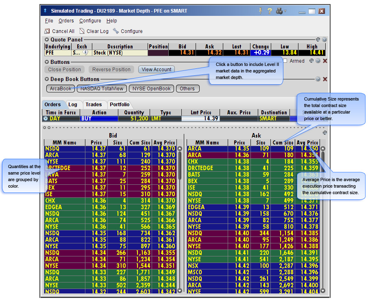Collapse the Quote Panel section
This screenshot has height=302, width=370.
(x=47, y=39)
